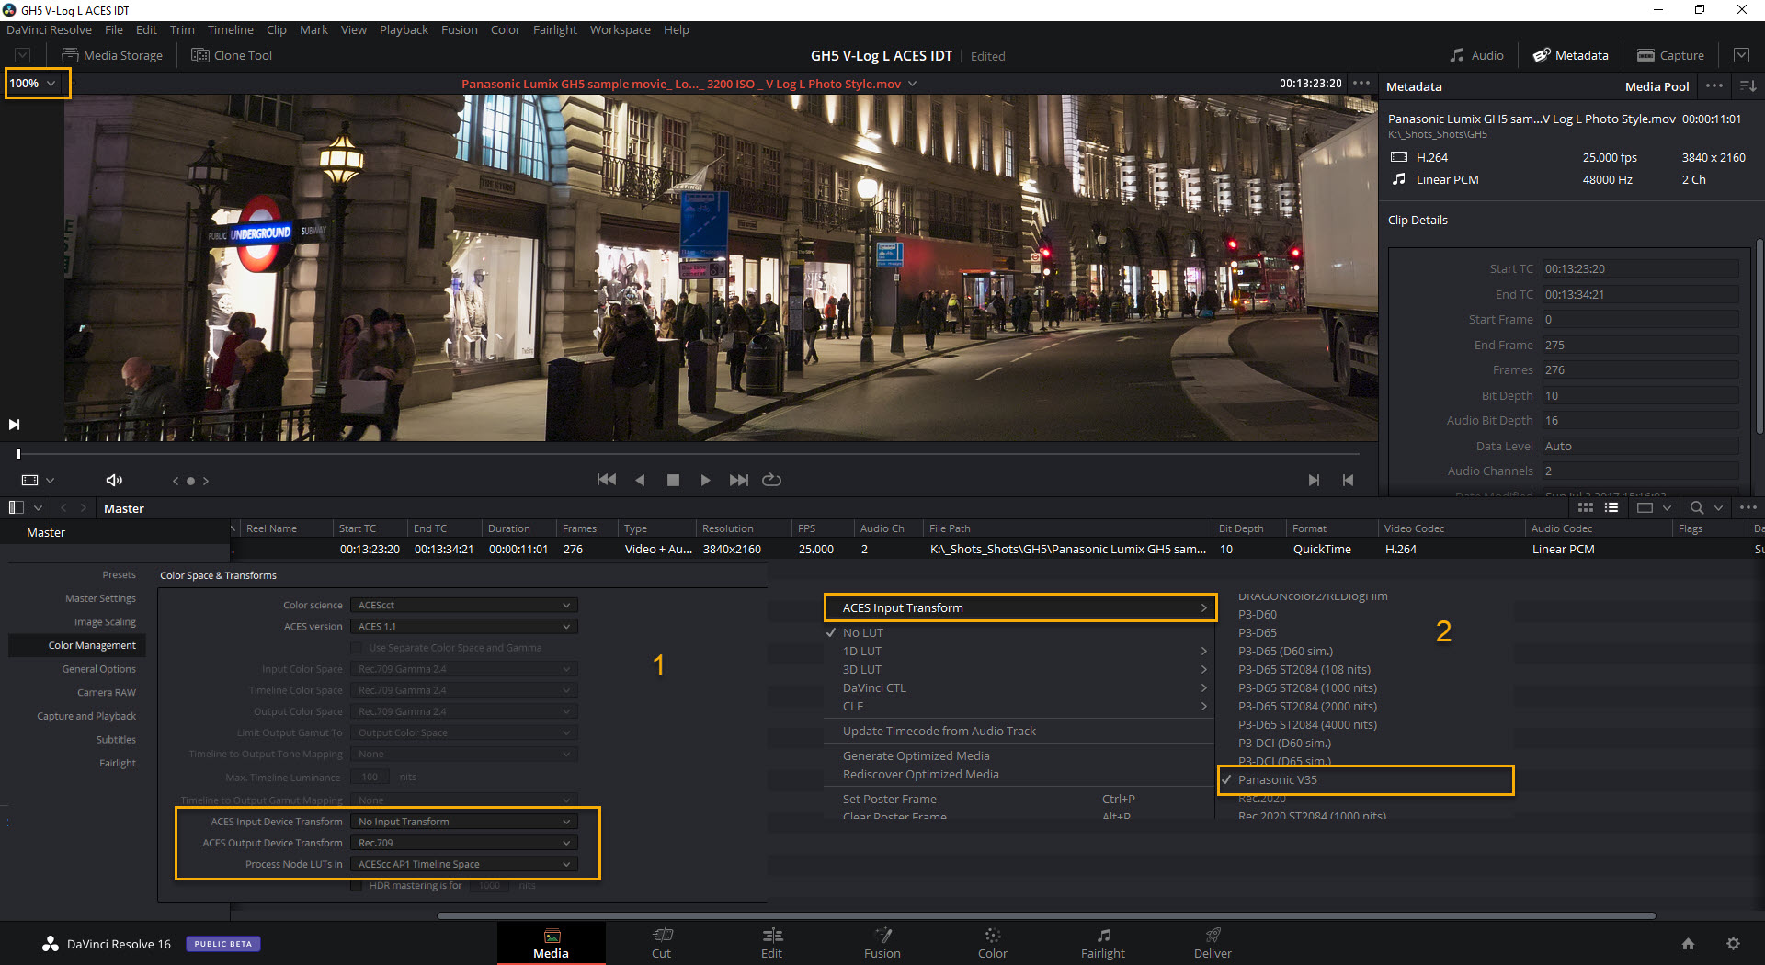The width and height of the screenshot is (1765, 965).
Task: Open the ACES version dropdown
Action: 464,626
